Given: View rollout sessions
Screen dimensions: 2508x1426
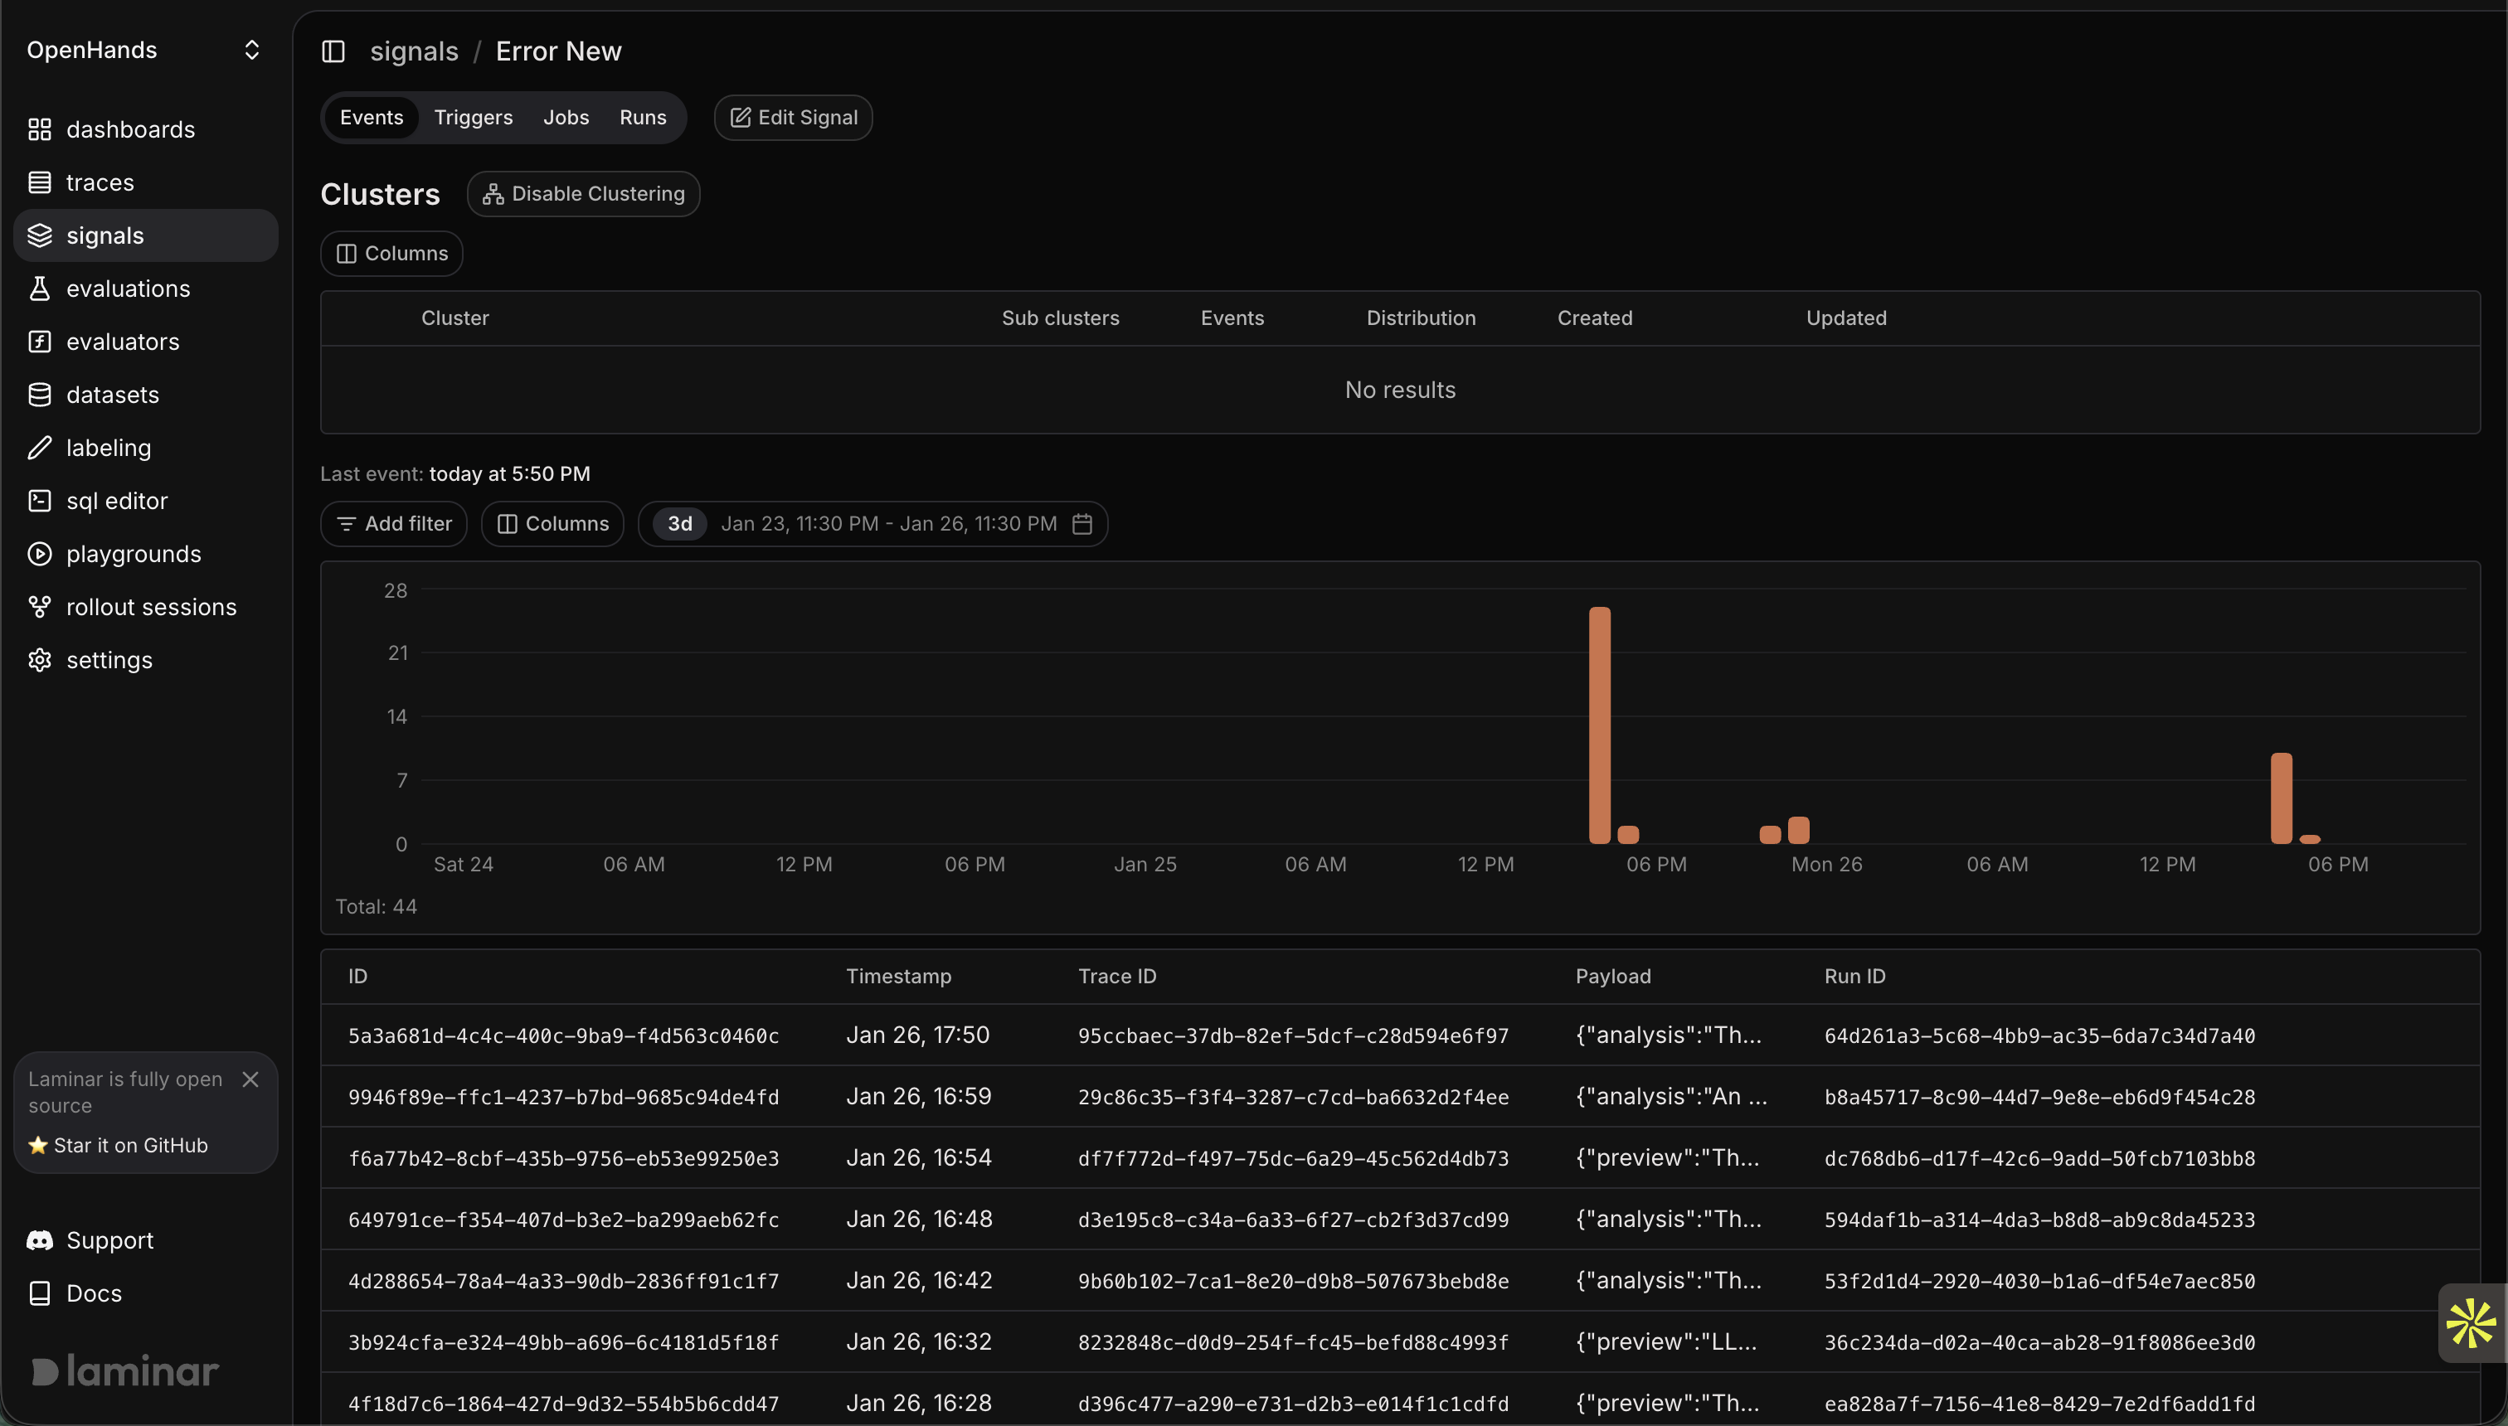Looking at the screenshot, I should point(152,606).
